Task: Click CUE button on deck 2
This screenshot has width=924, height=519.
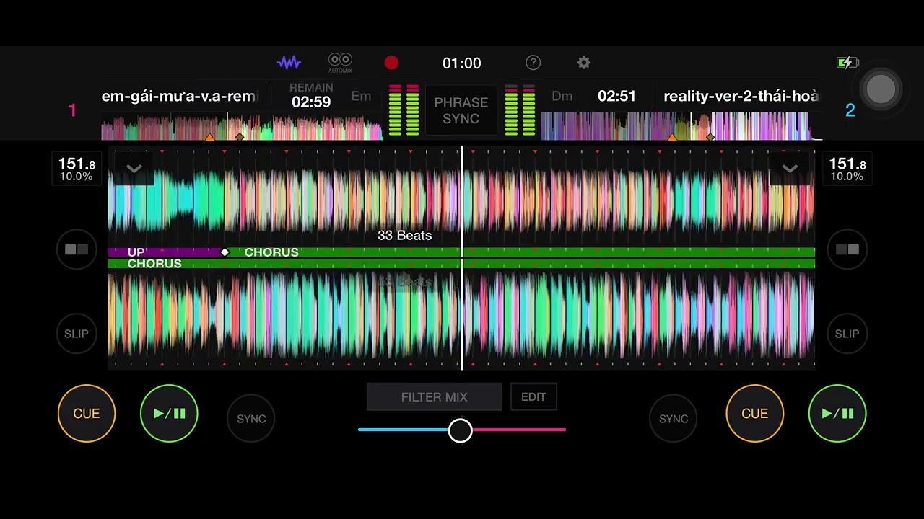Action: click(x=755, y=413)
